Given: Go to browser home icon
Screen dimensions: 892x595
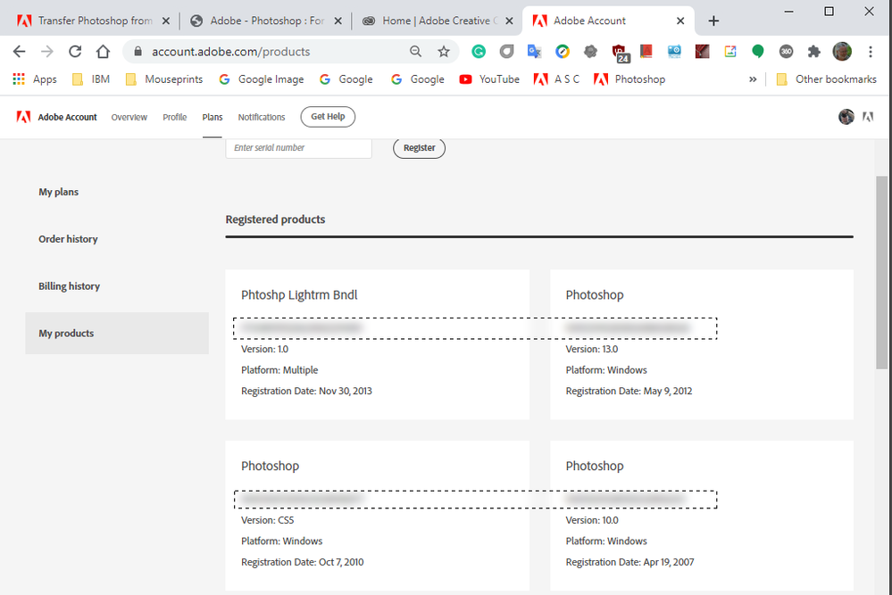Looking at the screenshot, I should click(103, 52).
